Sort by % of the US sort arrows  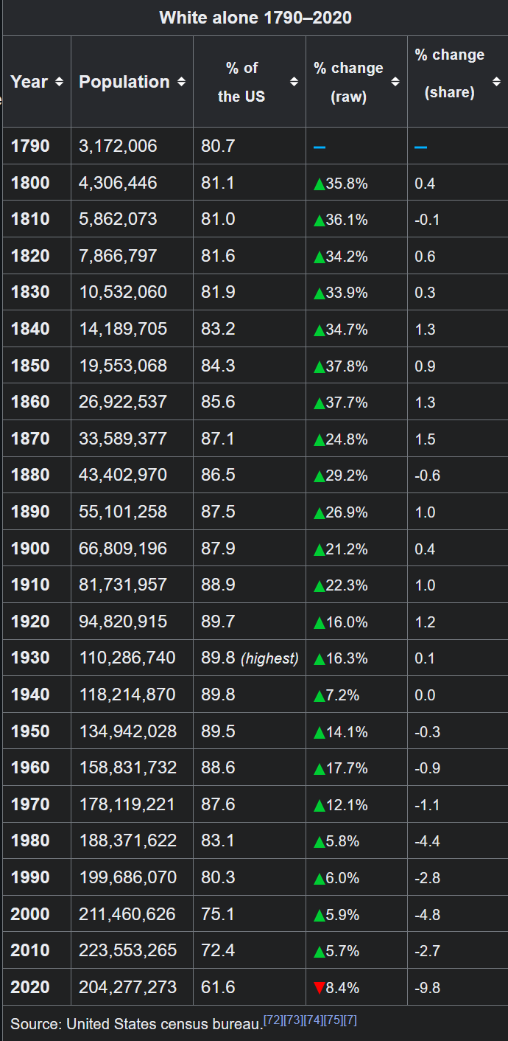click(294, 82)
